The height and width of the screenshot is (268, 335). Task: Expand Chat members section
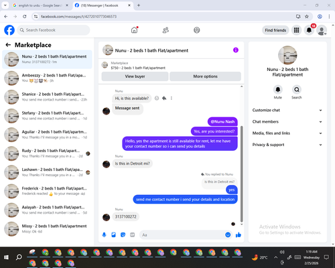(x=287, y=122)
